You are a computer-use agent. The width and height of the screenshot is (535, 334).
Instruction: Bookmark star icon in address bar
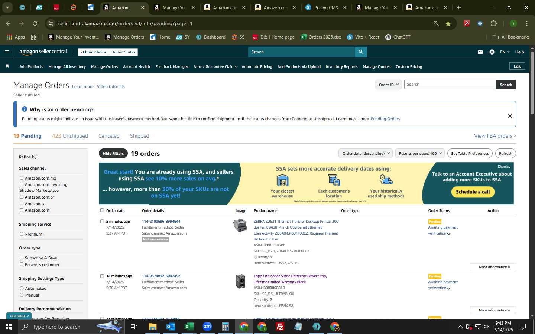[x=448, y=23]
